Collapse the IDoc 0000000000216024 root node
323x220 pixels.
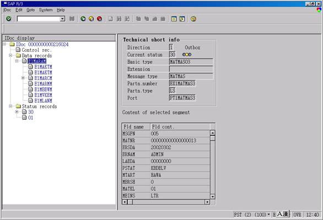coord(4,44)
